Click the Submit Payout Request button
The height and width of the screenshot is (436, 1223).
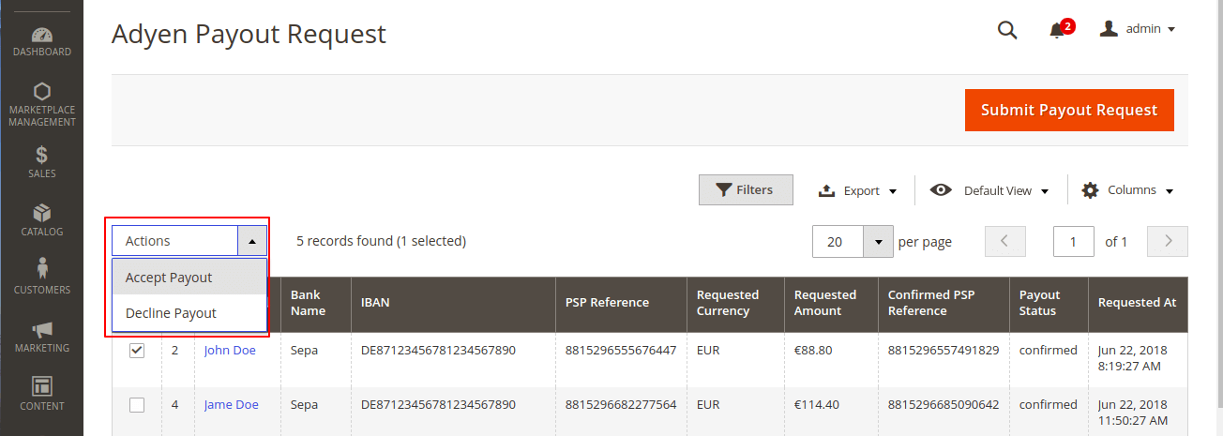tap(1069, 110)
